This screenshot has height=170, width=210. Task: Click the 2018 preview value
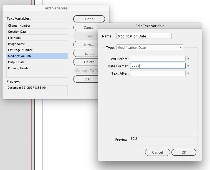pyautogui.click(x=134, y=138)
